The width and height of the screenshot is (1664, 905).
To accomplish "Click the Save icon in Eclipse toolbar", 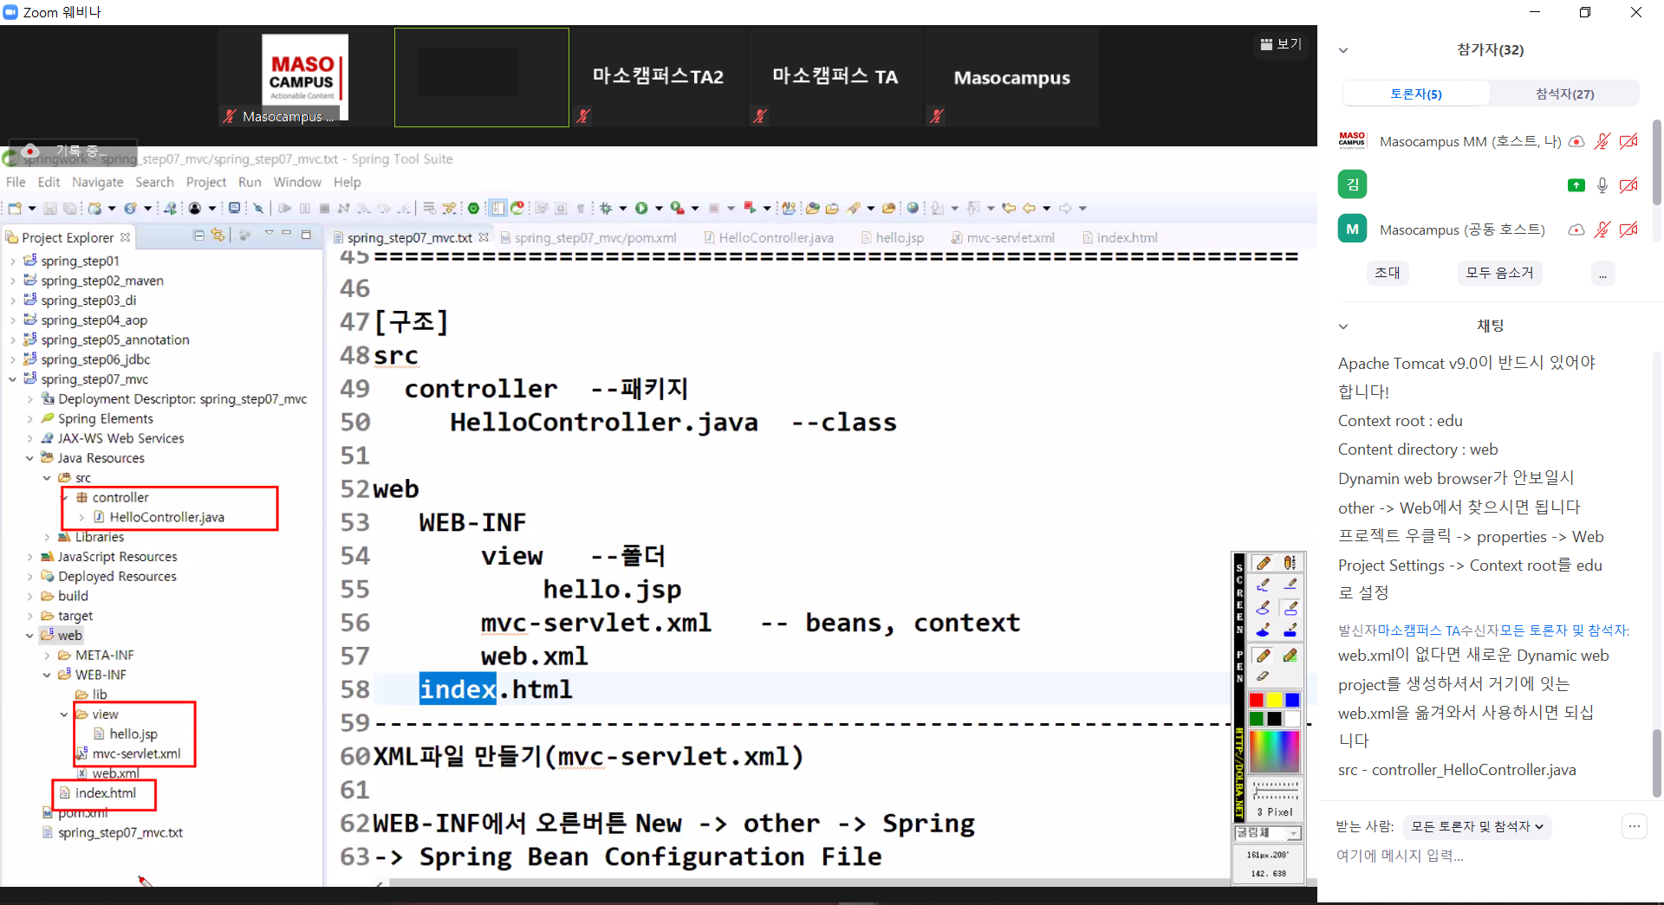I will click(x=50, y=209).
